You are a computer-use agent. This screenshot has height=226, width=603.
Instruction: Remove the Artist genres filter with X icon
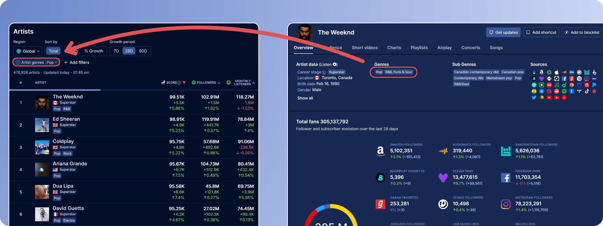pyautogui.click(x=18, y=62)
